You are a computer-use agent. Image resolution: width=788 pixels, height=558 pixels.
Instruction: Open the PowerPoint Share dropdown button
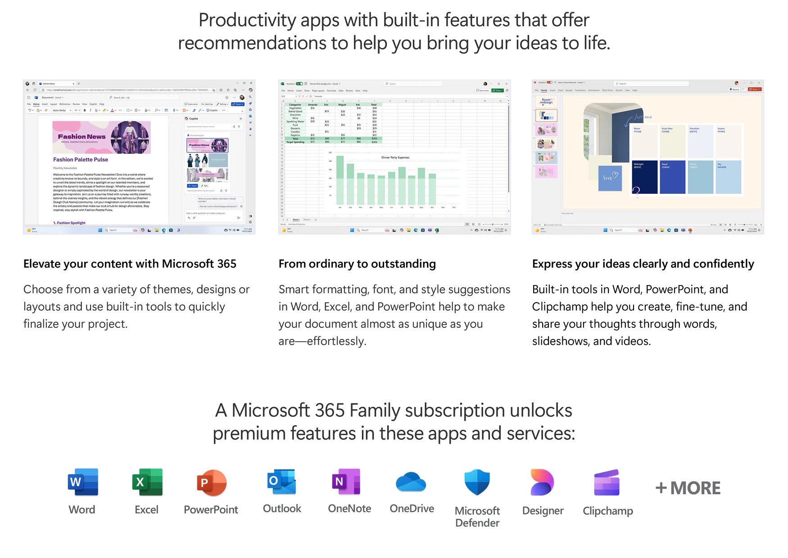pyautogui.click(x=755, y=89)
